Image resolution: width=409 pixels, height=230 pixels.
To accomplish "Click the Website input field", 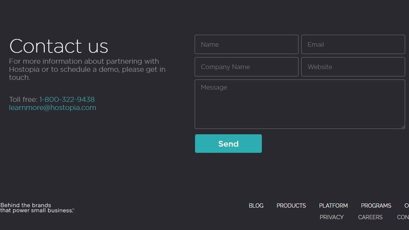I will pyautogui.click(x=353, y=67).
